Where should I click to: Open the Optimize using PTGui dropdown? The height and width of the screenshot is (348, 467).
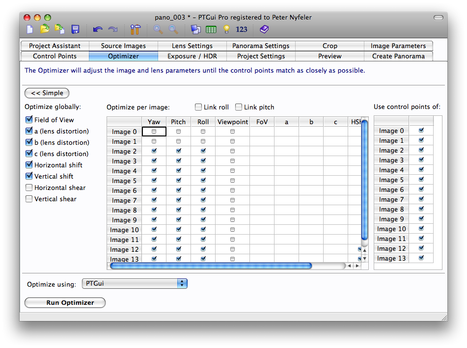(135, 284)
